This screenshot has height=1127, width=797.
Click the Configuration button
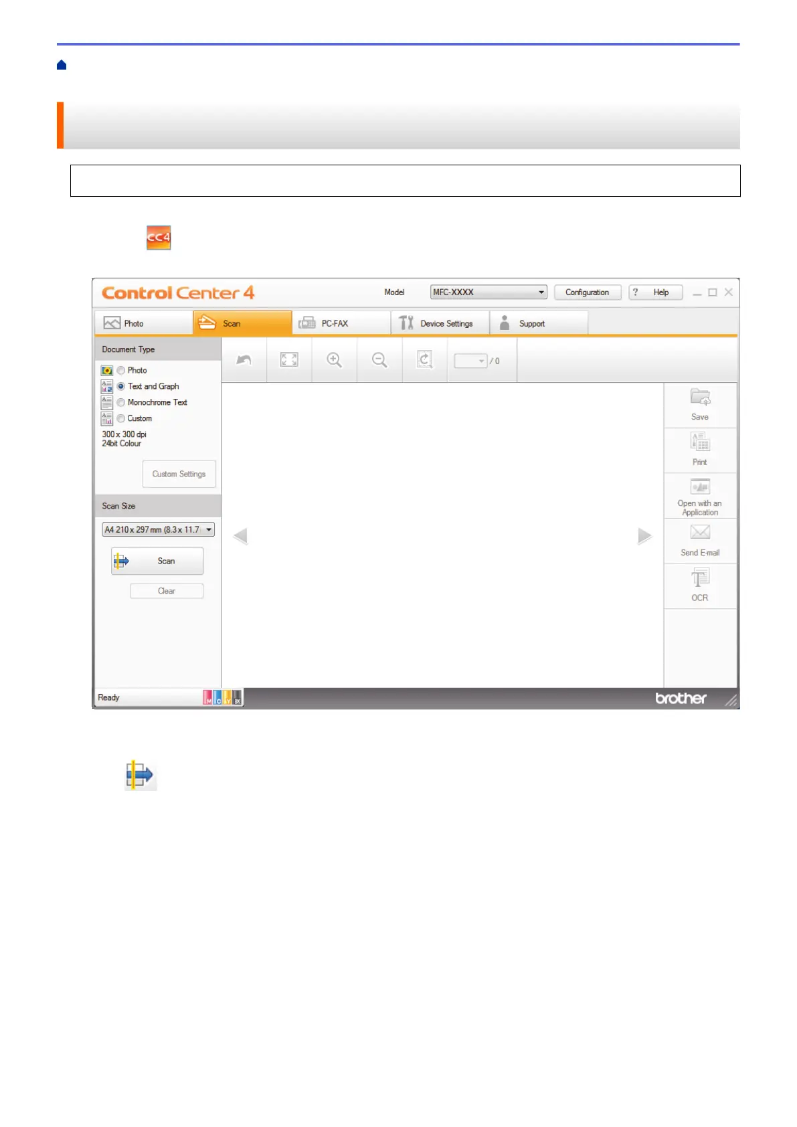tap(588, 292)
